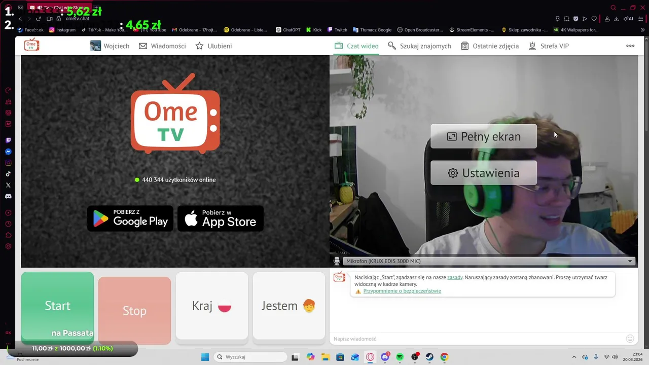Open 4K Wallpapers bookmark
The height and width of the screenshot is (365, 649).
pyautogui.click(x=576, y=30)
